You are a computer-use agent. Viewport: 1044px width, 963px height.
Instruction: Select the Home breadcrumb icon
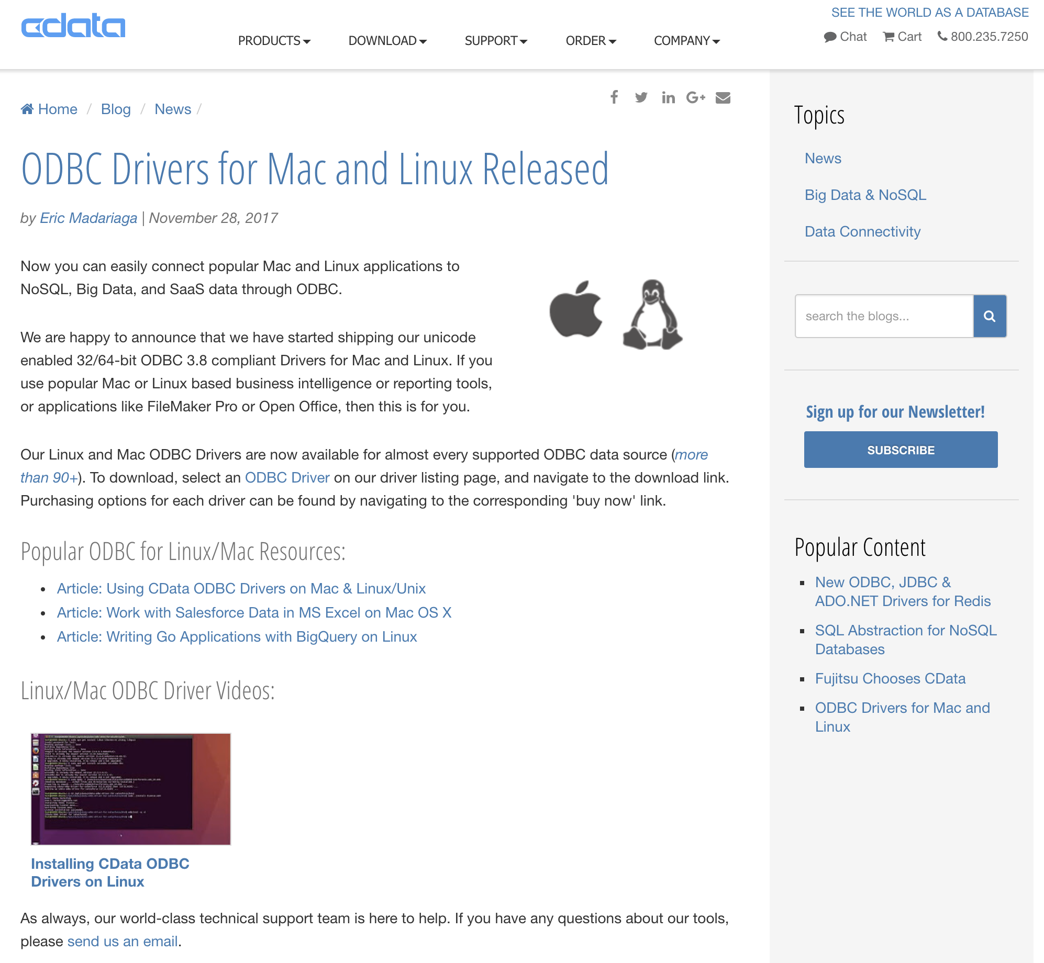click(27, 108)
